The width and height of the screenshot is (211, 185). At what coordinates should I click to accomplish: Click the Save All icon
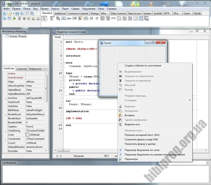(x=22, y=14)
